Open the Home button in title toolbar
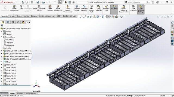The image size is (174, 97). (23, 2)
